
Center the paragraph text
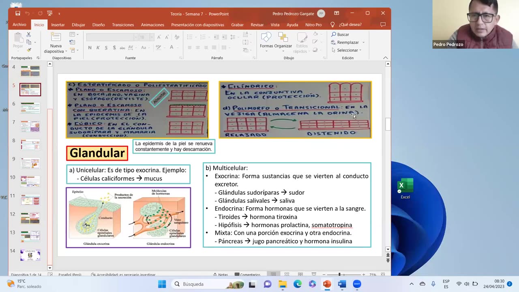coord(197,47)
